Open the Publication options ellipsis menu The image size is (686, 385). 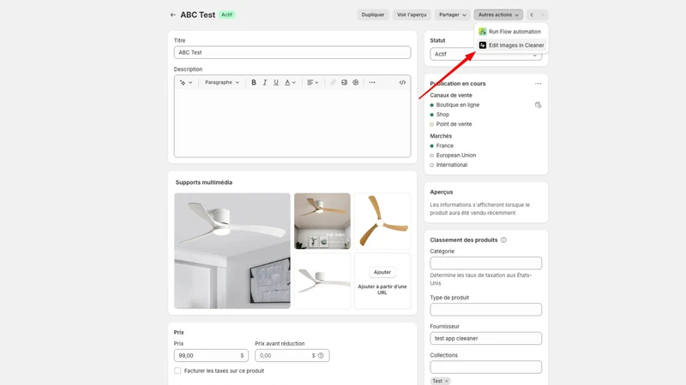(538, 83)
